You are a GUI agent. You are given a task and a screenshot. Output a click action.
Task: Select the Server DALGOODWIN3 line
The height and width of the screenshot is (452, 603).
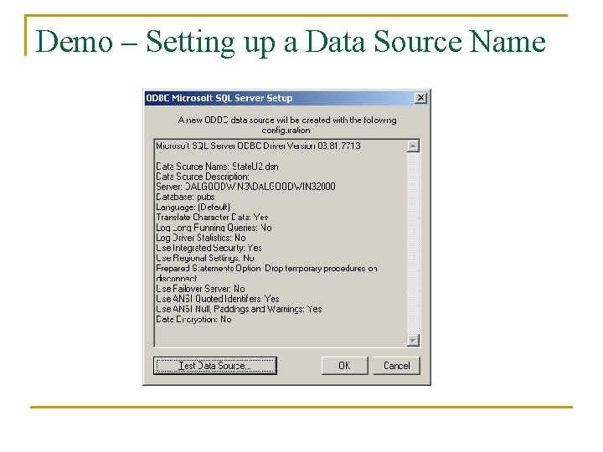tap(245, 187)
